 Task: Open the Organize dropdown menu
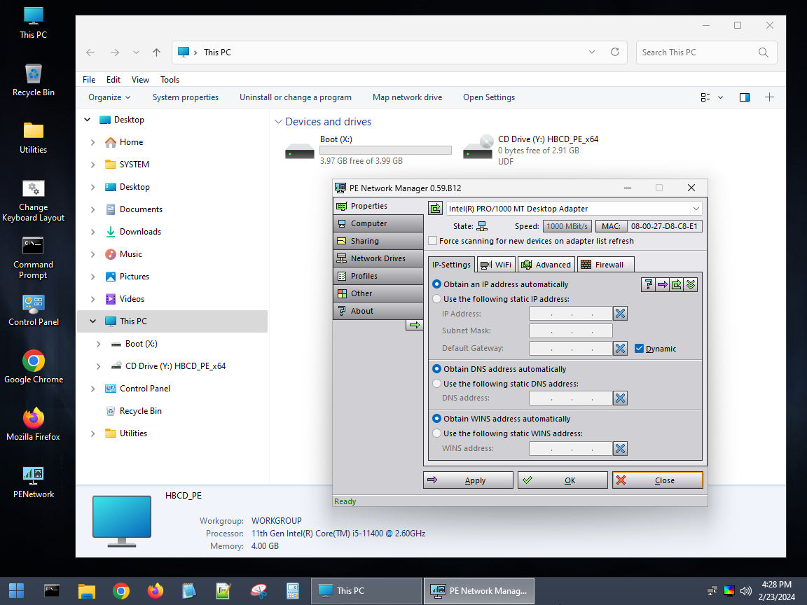pyautogui.click(x=109, y=97)
